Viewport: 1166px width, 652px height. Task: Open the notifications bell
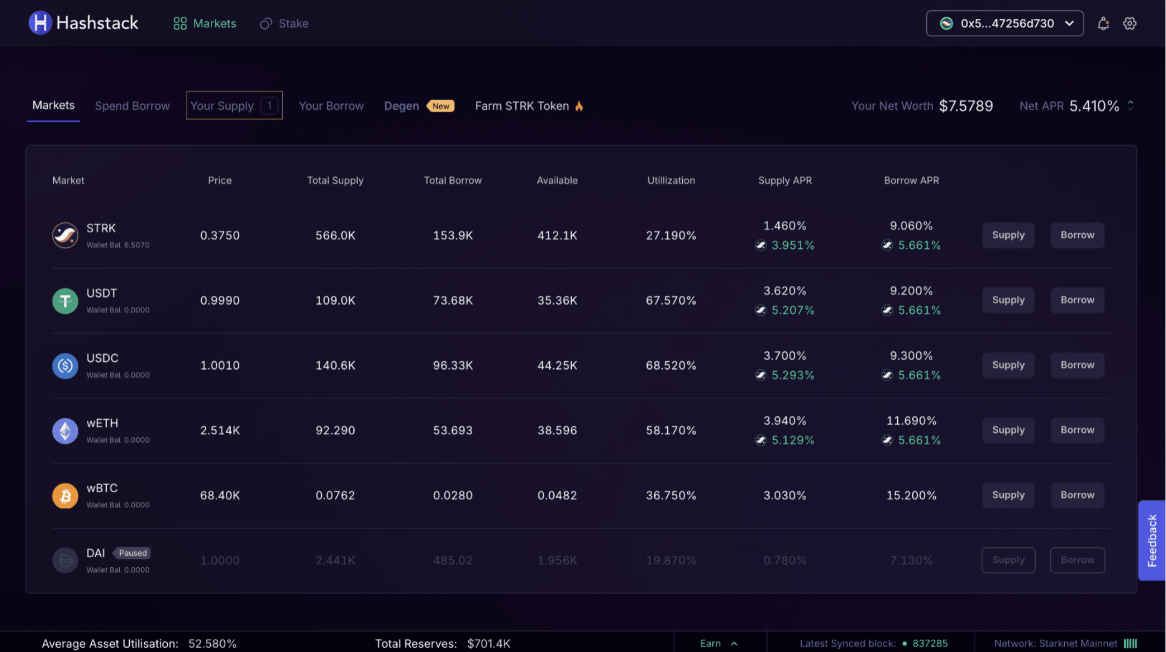pyautogui.click(x=1103, y=24)
